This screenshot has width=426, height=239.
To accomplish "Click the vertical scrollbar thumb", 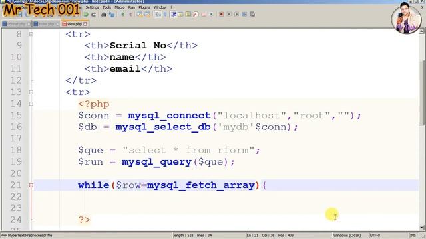I will (421, 92).
